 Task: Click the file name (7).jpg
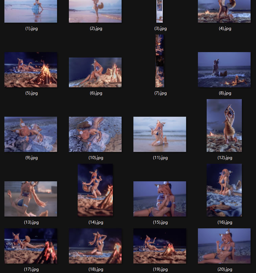[160, 93]
